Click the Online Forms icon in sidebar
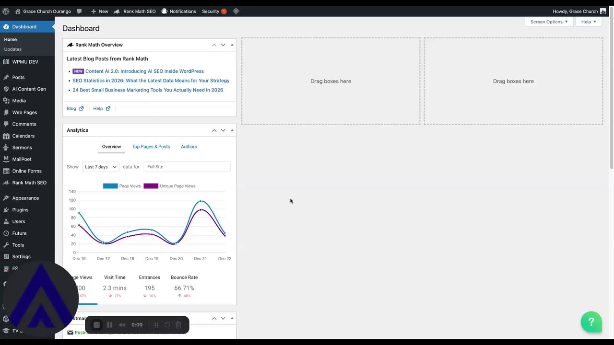 (6, 171)
